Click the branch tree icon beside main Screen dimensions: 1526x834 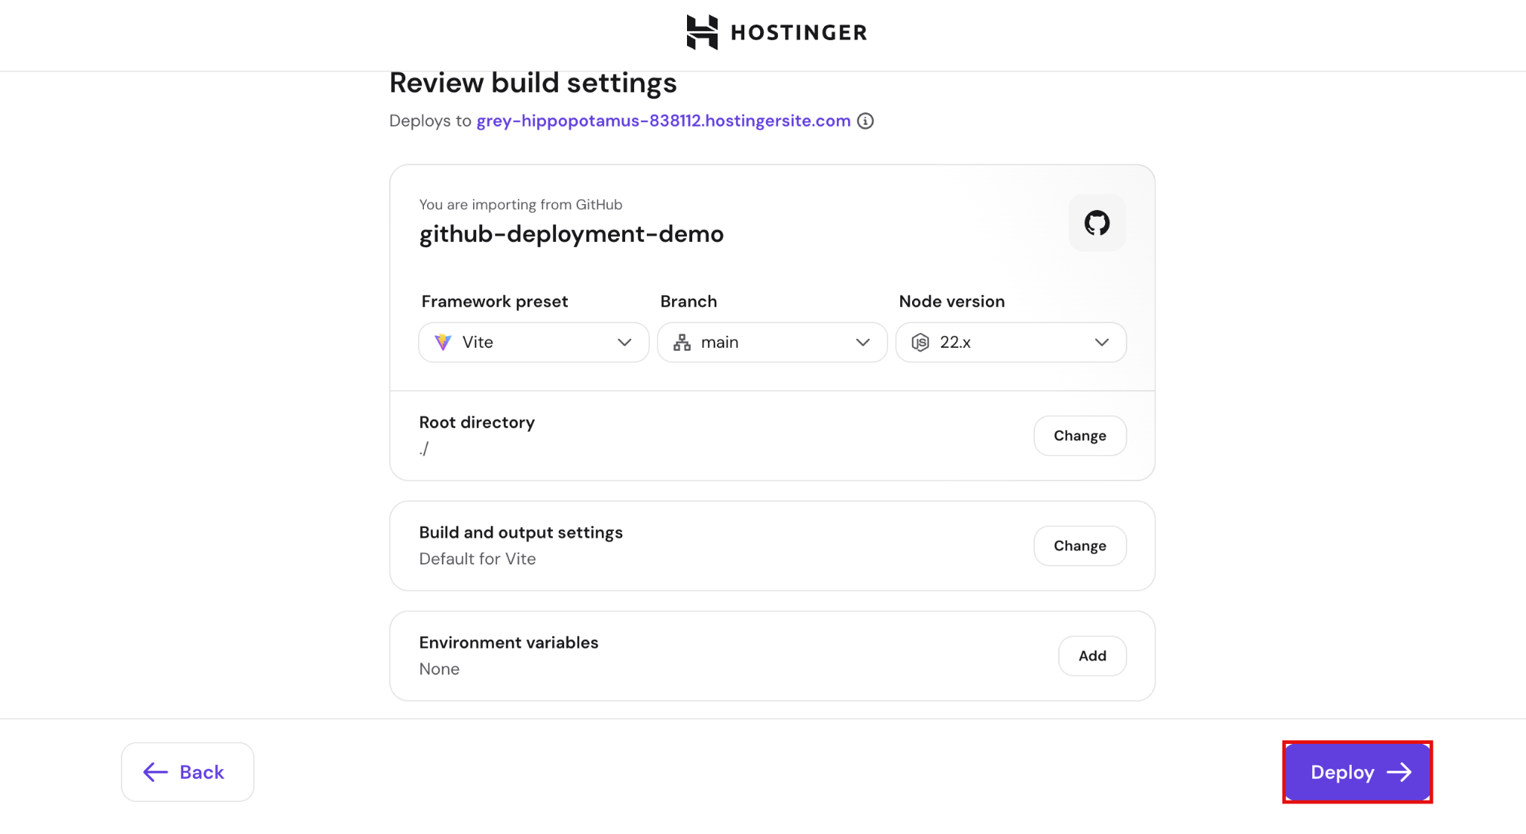tap(682, 343)
